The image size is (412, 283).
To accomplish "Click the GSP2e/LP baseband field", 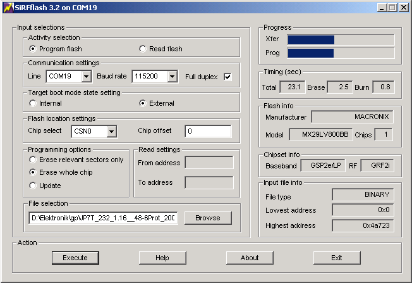I will (323, 165).
